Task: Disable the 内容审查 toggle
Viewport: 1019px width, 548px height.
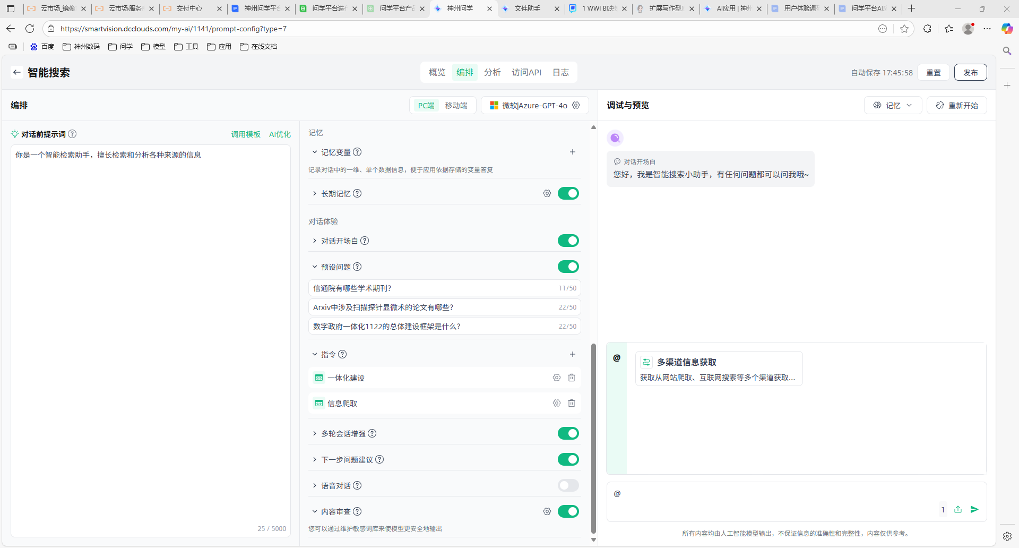Action: [568, 511]
